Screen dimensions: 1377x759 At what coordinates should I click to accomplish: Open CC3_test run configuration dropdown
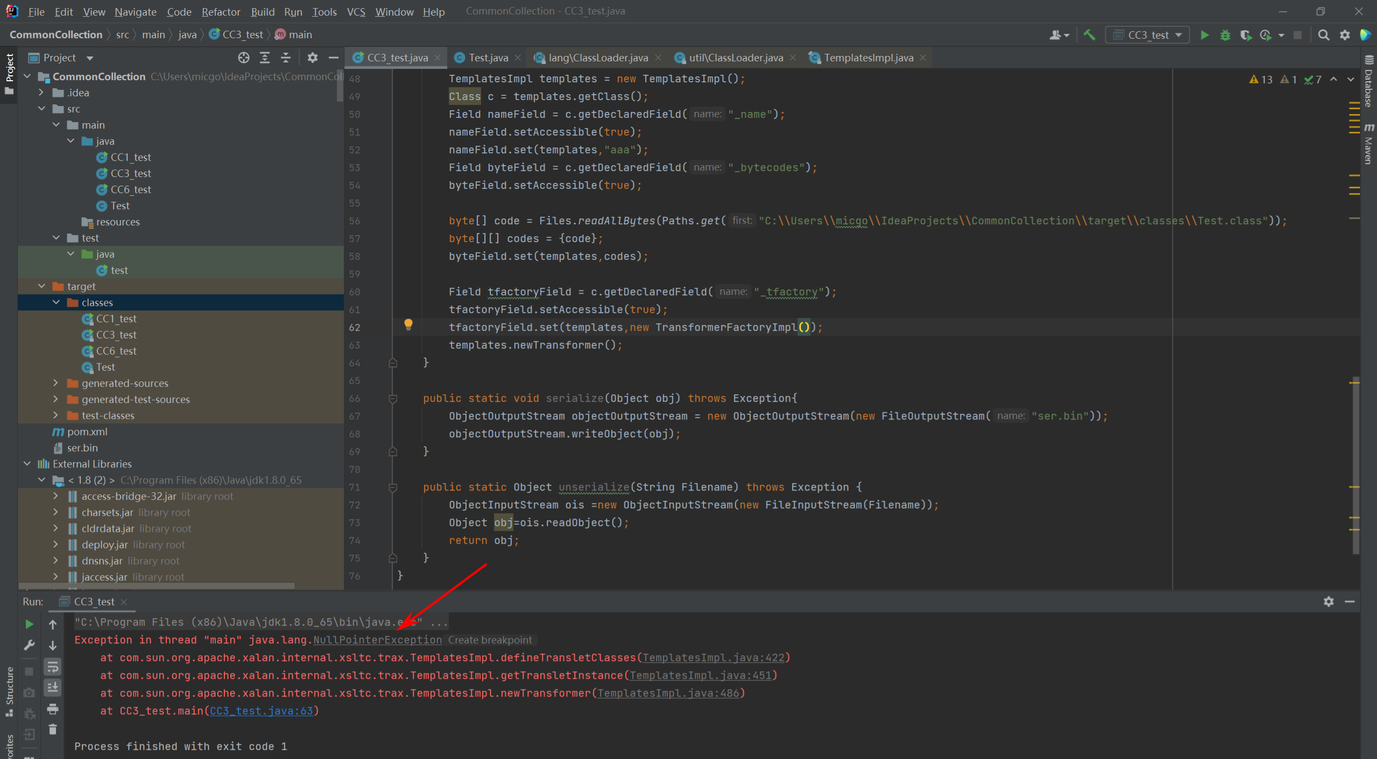(1147, 35)
